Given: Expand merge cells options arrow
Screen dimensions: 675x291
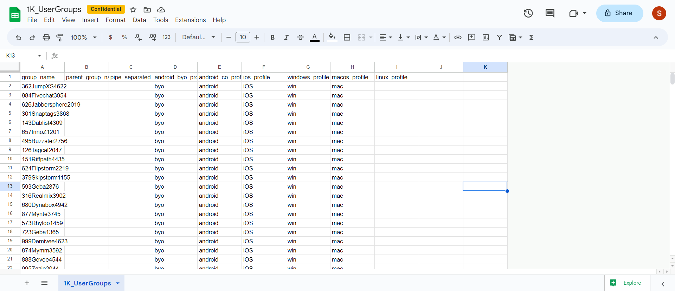Looking at the screenshot, I should pyautogui.click(x=371, y=38).
